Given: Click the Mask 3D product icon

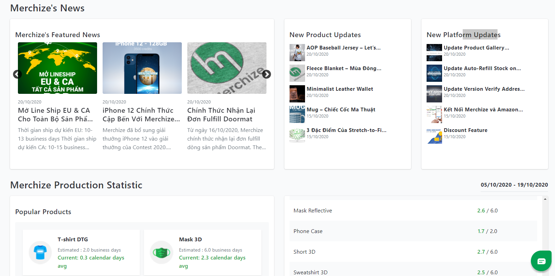Looking at the screenshot, I should point(161,253).
